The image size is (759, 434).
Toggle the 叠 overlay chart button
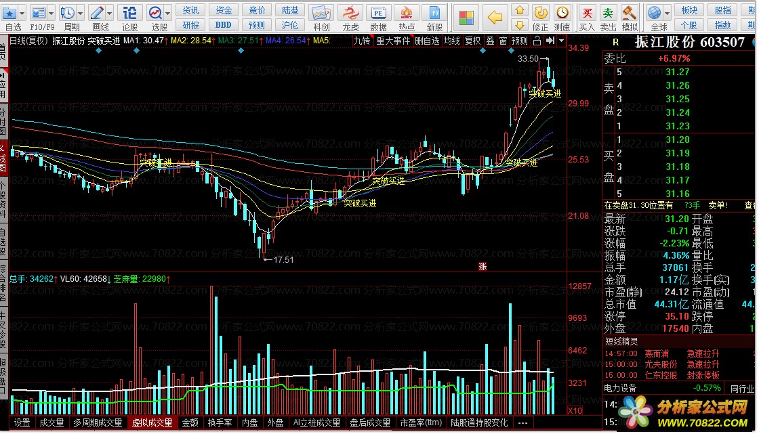click(x=490, y=41)
